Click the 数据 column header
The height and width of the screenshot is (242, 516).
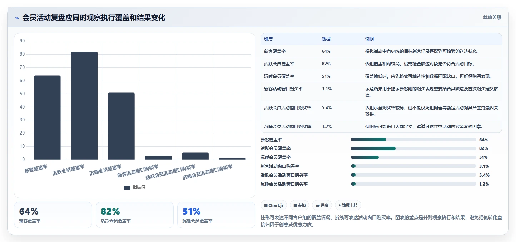(x=326, y=39)
